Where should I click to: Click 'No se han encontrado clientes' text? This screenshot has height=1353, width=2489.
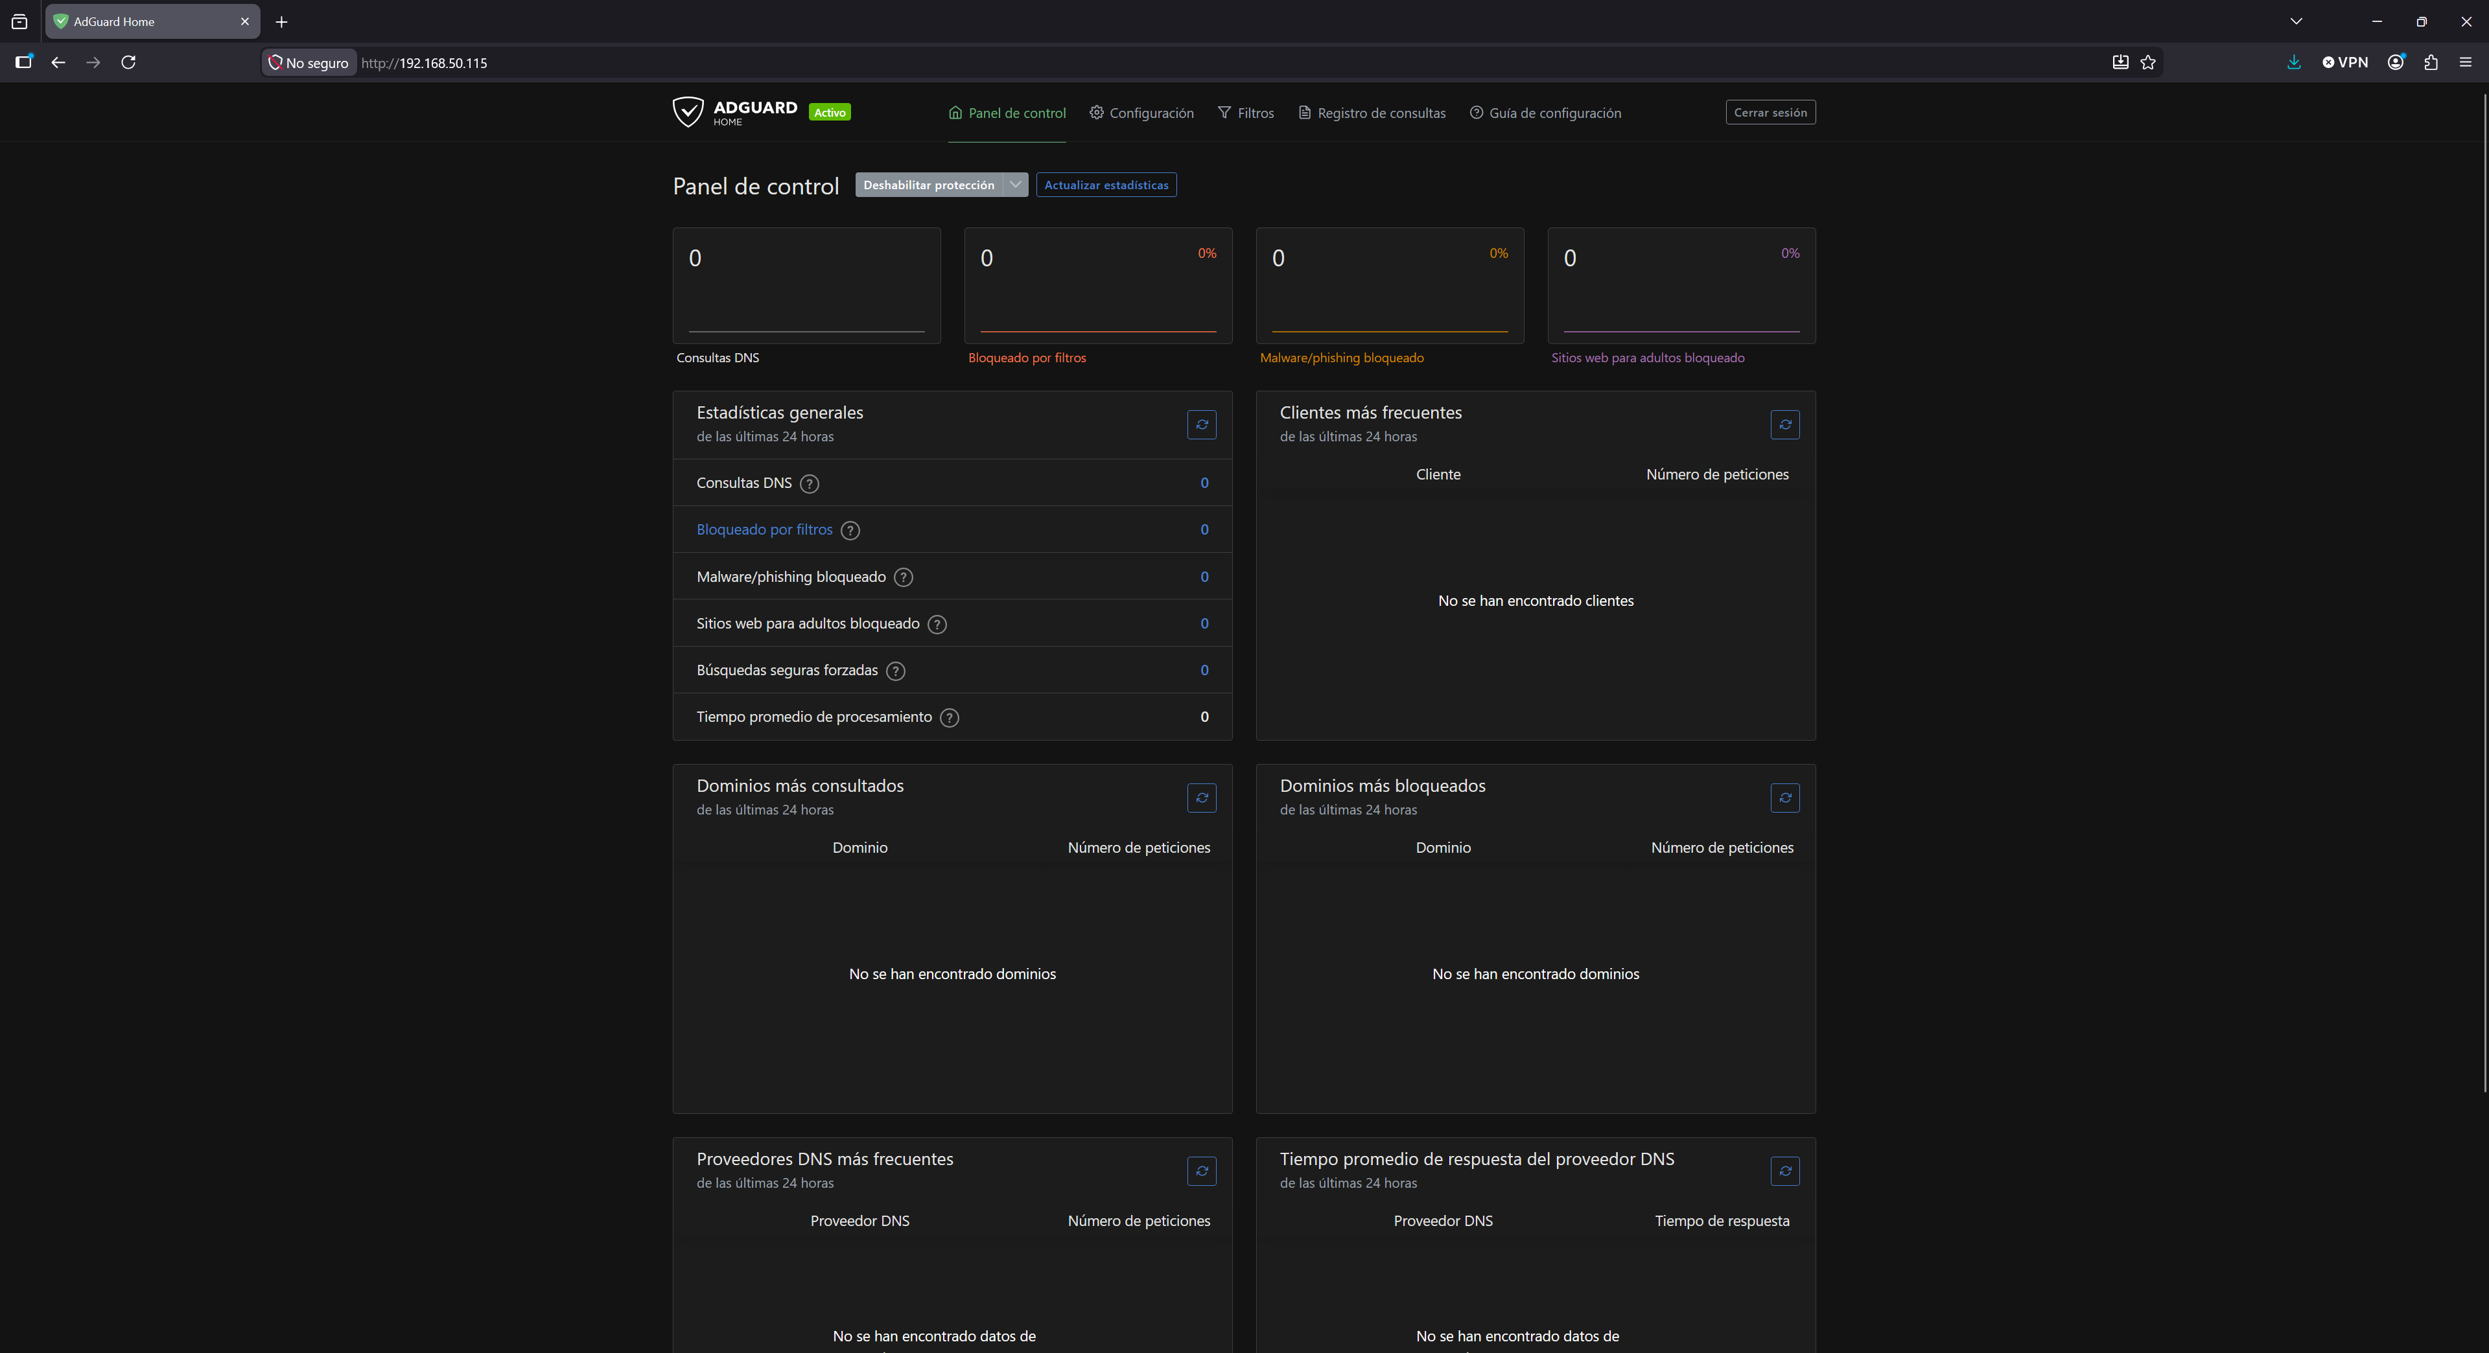[x=1536, y=601]
